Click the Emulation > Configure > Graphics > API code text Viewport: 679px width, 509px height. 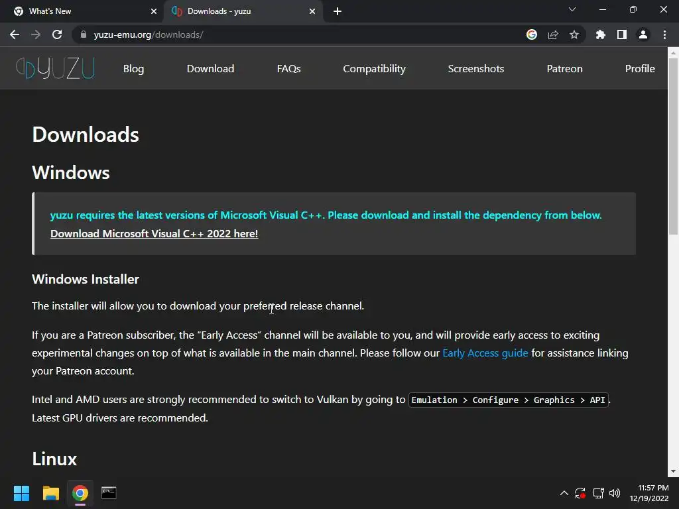click(x=509, y=400)
